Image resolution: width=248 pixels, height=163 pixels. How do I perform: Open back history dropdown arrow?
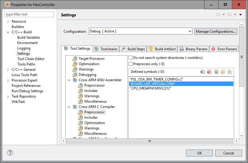[224, 15]
